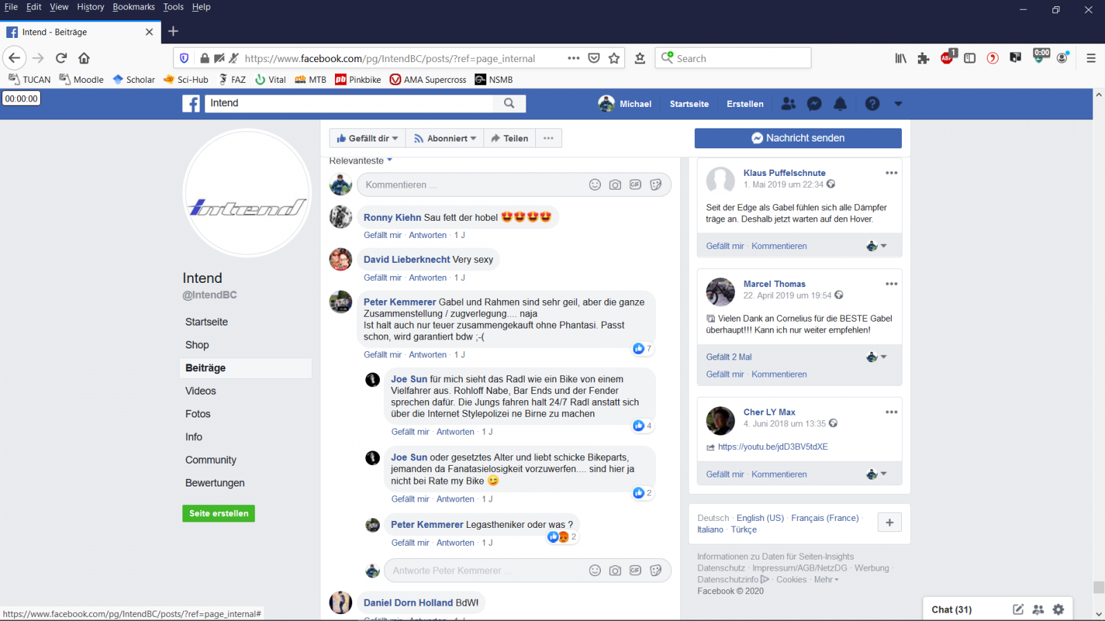Click the Kommentieren comment input field
The image size is (1105, 621).
(470, 185)
